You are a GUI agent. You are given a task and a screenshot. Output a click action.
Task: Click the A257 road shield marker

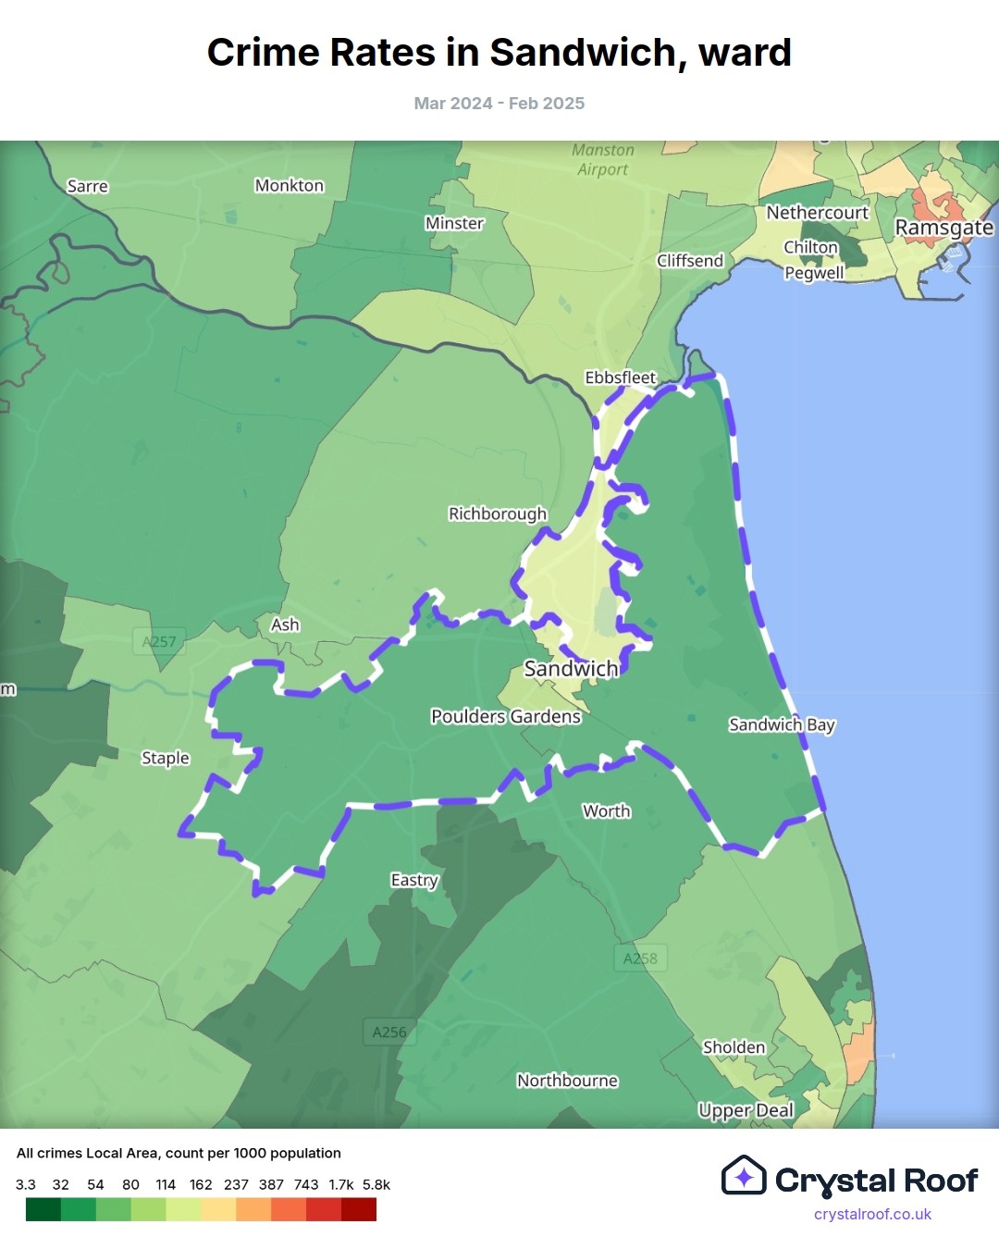pyautogui.click(x=159, y=641)
